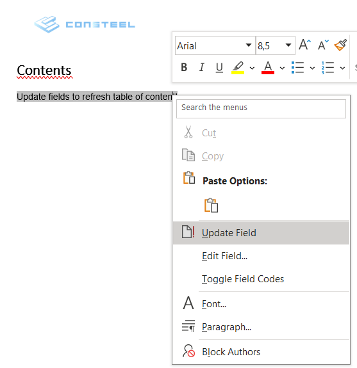The height and width of the screenshot is (368, 357).
Task: Toggle Underline formatting
Action: pos(219,67)
